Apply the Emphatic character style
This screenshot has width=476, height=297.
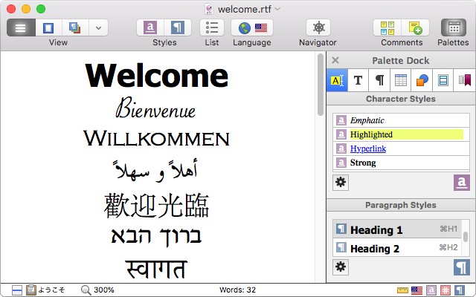pos(401,120)
